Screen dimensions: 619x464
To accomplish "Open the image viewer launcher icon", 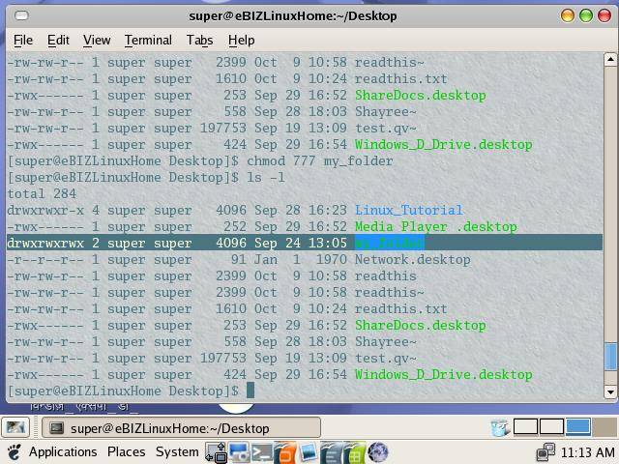I will click(308, 451).
